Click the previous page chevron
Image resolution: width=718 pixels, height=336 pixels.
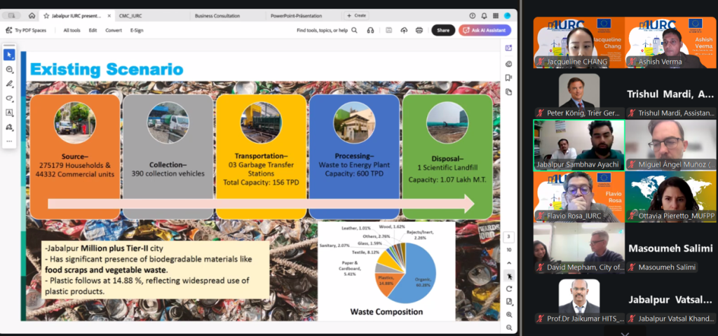click(509, 262)
